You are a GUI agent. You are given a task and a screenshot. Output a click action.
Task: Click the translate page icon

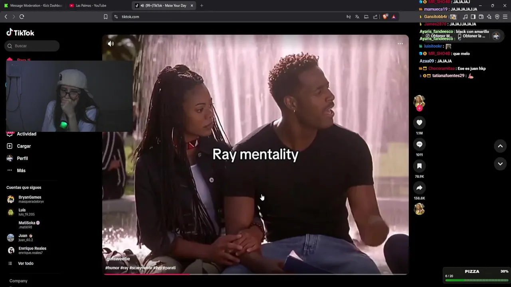[x=357, y=17]
